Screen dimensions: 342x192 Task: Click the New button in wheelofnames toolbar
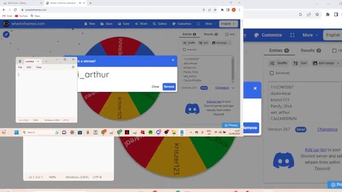tap(90, 23)
